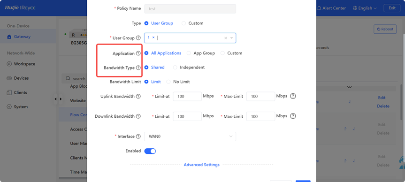The height and width of the screenshot is (182, 405).
Task: Click help icon beside Interface label
Action: tap(138, 136)
